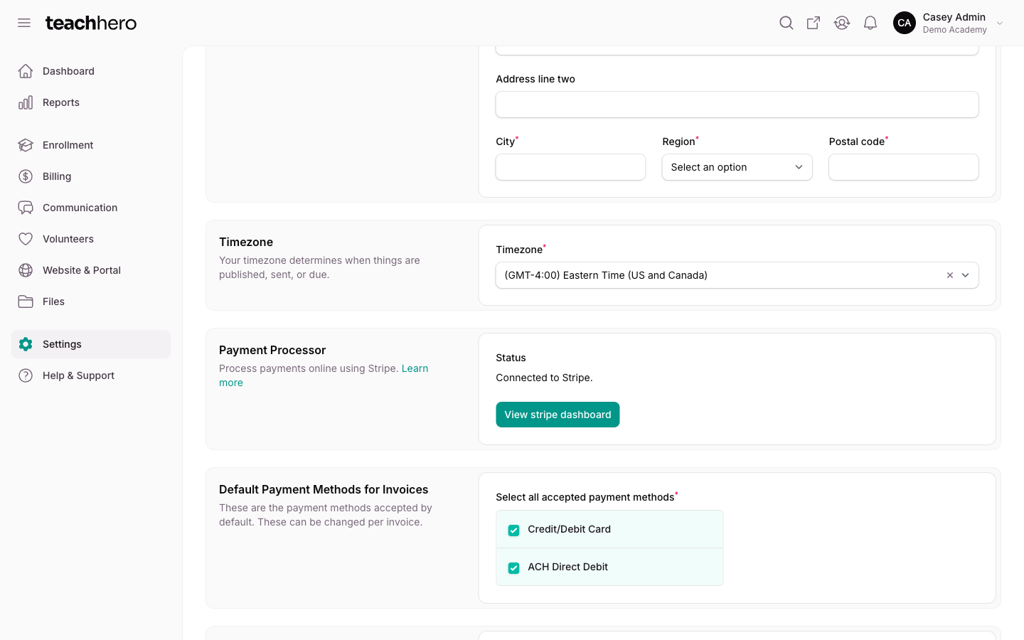Click into the City input field
1024x640 pixels.
click(570, 167)
